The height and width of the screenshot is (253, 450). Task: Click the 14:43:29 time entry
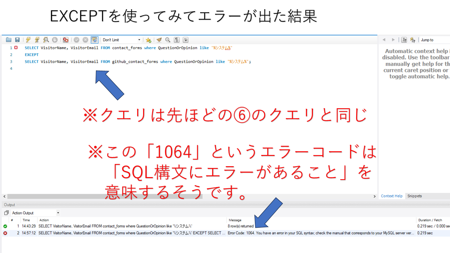[28, 226]
